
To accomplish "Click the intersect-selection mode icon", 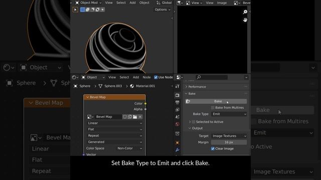I will pyautogui.click(x=102, y=9).
